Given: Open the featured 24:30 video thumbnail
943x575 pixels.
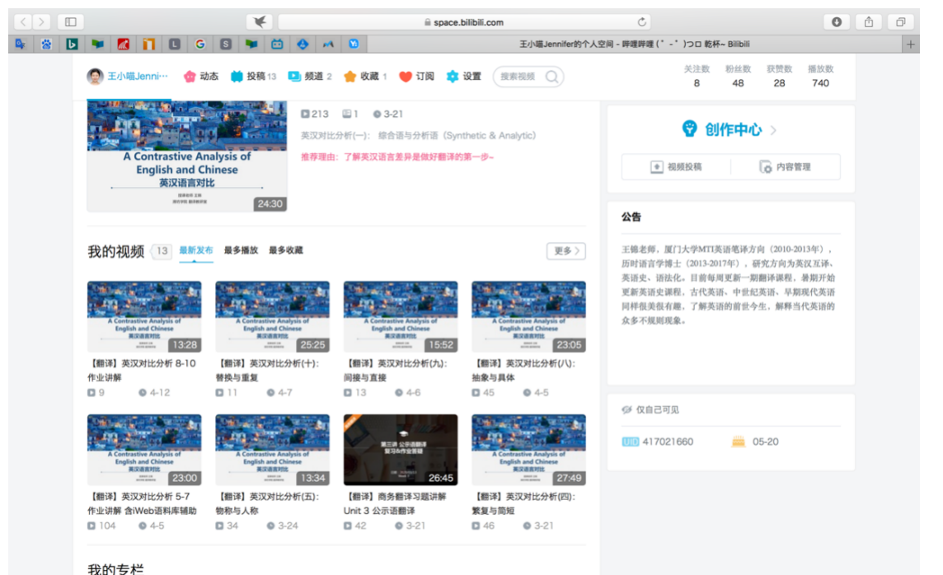Looking at the screenshot, I should tap(187, 157).
